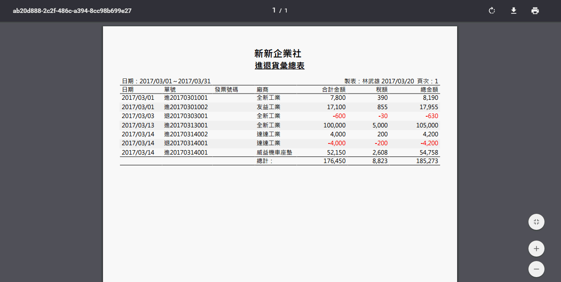
Task: Select order number 進20170301001
Action: (186, 98)
